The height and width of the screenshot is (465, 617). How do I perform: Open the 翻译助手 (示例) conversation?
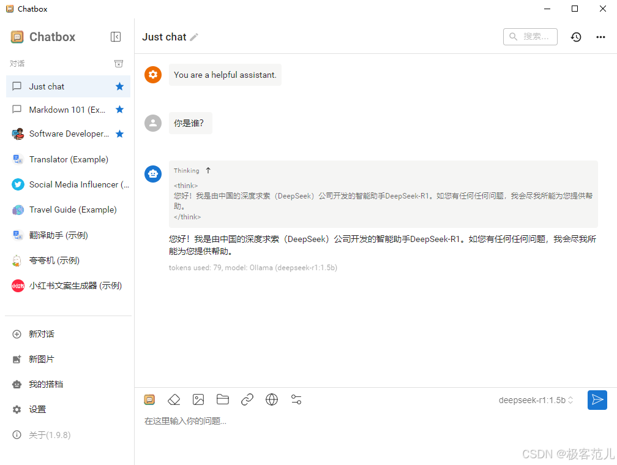[68, 235]
